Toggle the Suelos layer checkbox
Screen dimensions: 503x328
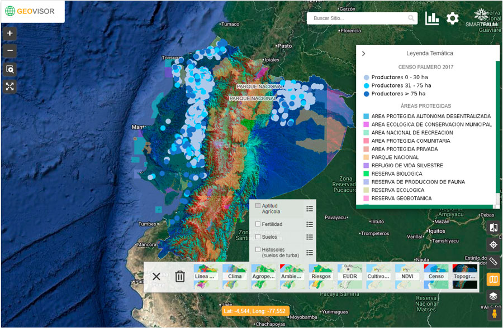click(x=258, y=237)
